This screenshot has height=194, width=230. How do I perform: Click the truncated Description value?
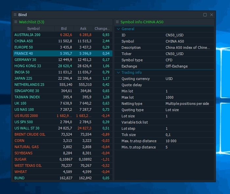(x=187, y=48)
